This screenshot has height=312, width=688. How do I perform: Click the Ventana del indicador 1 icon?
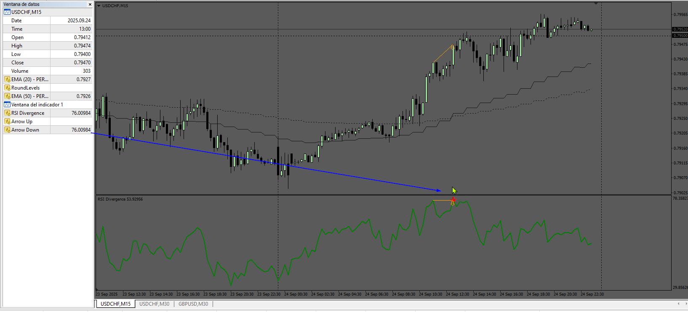tap(7, 105)
